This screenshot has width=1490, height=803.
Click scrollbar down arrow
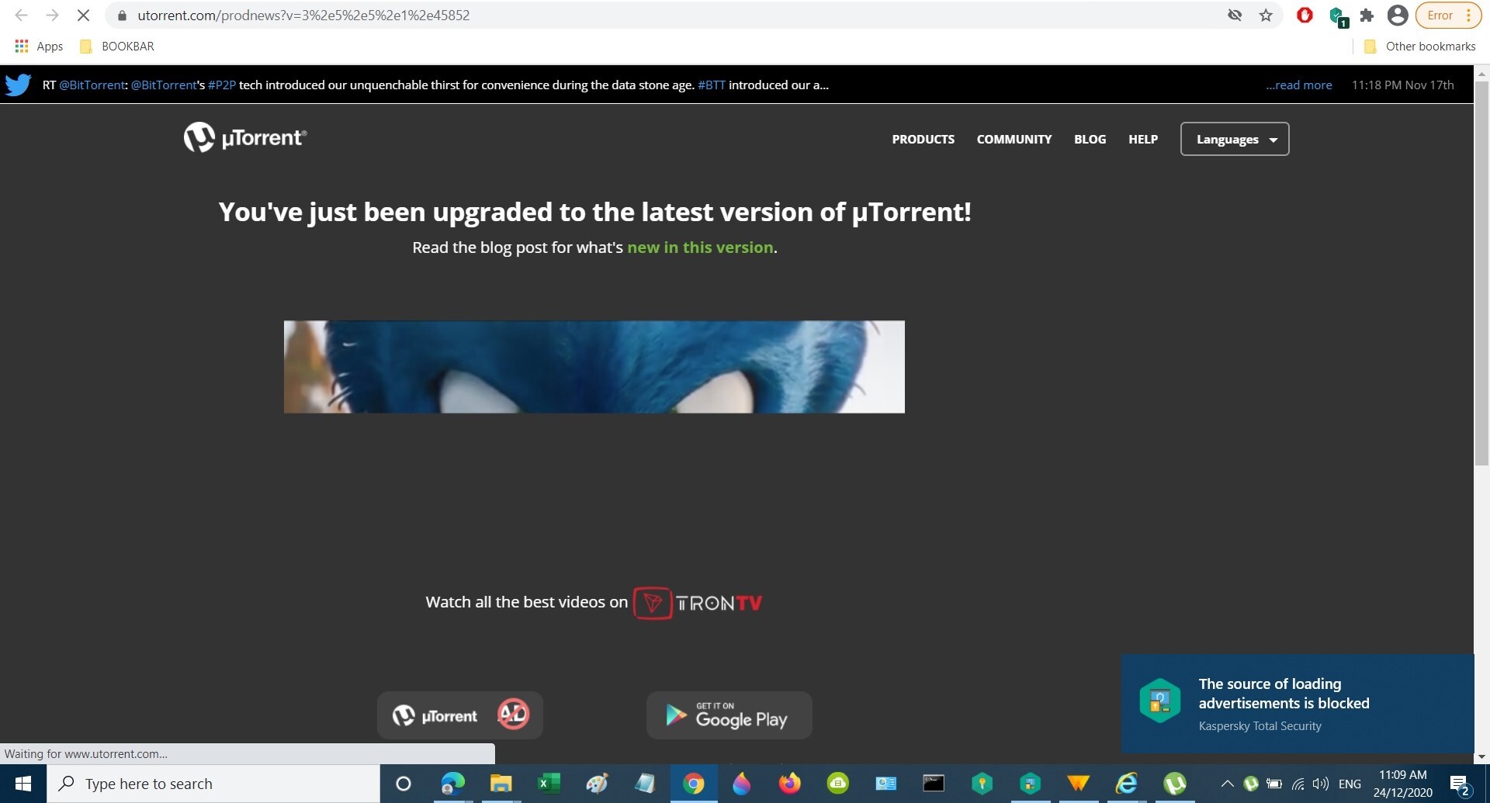pyautogui.click(x=1481, y=756)
